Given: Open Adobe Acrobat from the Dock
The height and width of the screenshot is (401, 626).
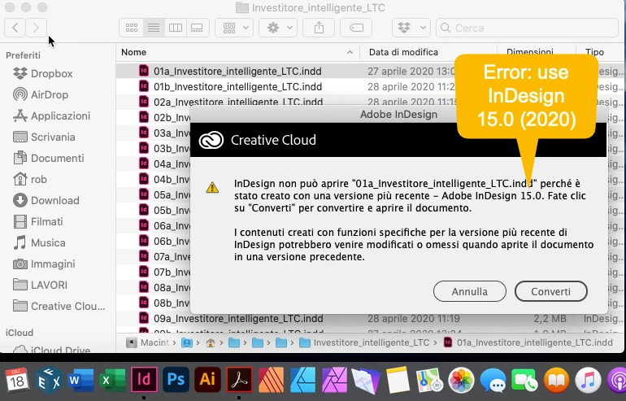Looking at the screenshot, I should 239,379.
